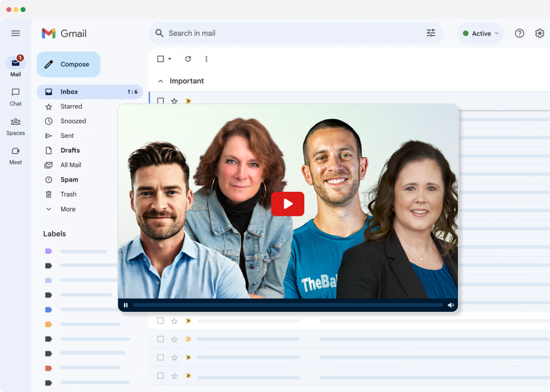Open the select-all dropdown arrow
550x392 pixels.
(170, 59)
